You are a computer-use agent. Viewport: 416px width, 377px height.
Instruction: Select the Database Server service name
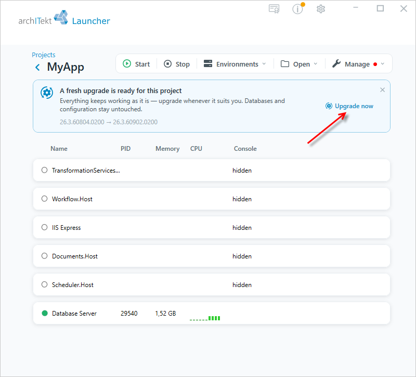tap(74, 314)
